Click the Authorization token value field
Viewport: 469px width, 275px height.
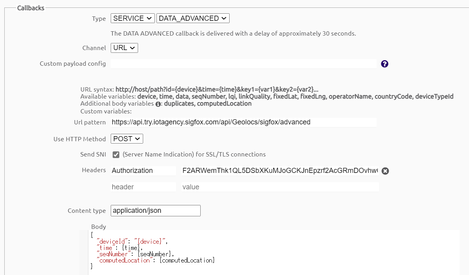(x=280, y=171)
